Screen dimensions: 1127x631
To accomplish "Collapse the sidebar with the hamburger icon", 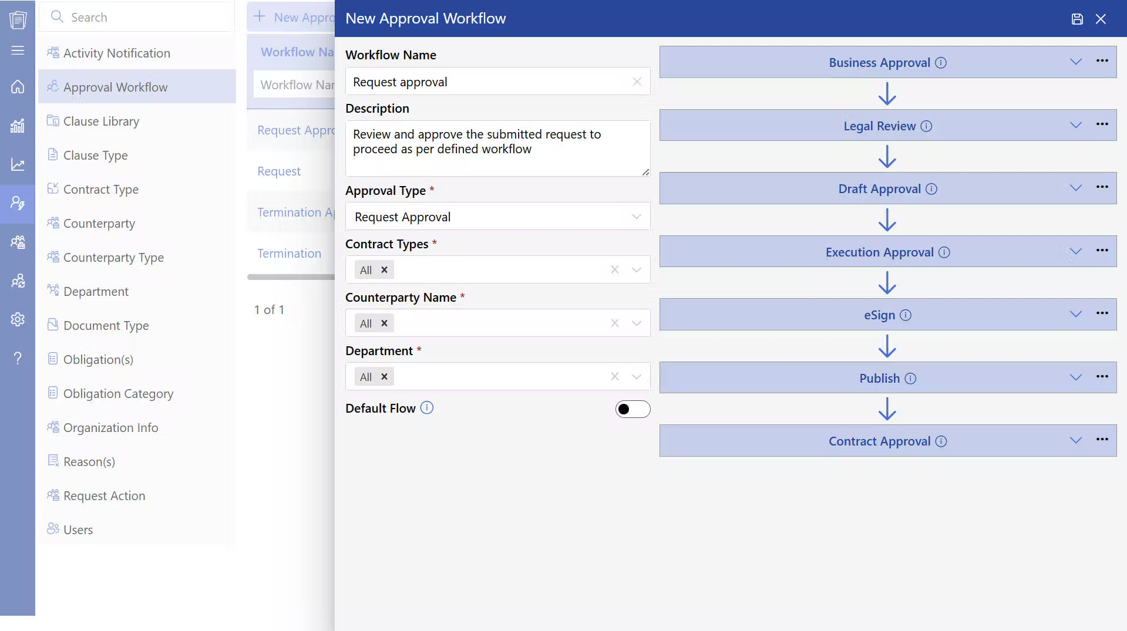I will [17, 50].
